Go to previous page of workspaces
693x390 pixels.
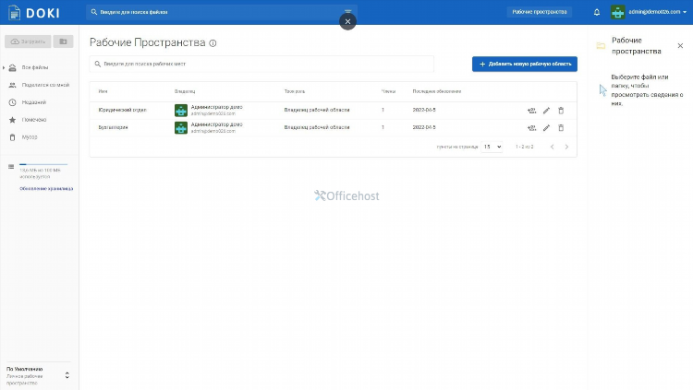[x=552, y=147]
